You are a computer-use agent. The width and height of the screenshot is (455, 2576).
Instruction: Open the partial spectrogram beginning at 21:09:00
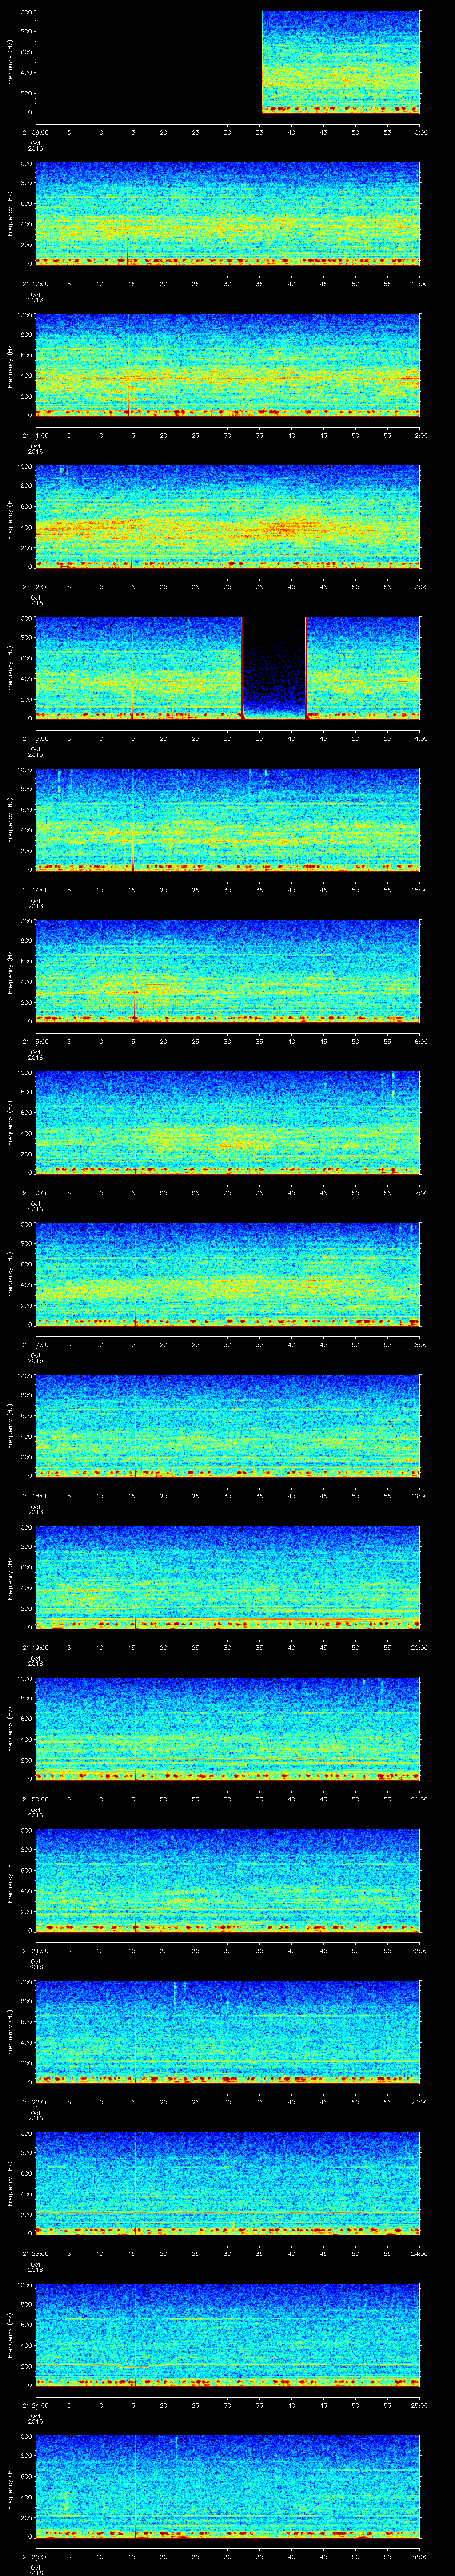point(341,62)
